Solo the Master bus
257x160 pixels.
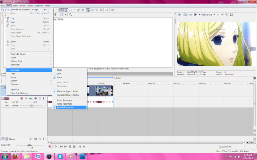[x=43, y=139]
